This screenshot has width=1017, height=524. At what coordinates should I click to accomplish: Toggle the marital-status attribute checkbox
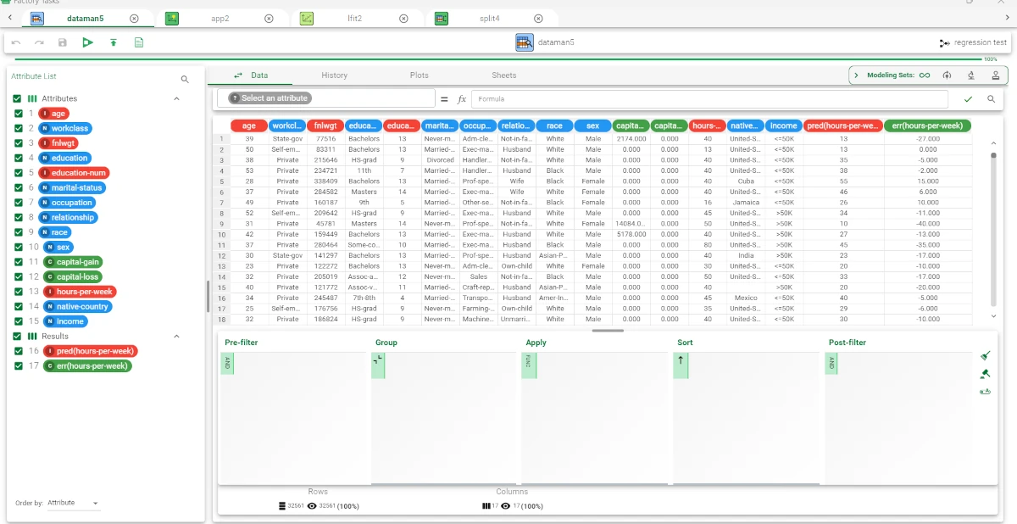pyautogui.click(x=18, y=187)
